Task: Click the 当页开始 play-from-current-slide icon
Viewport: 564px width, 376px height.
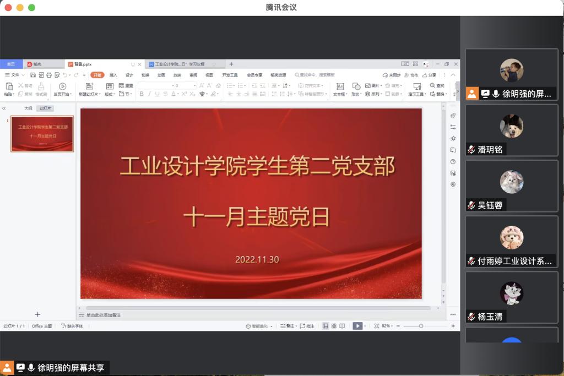Action: point(62,86)
